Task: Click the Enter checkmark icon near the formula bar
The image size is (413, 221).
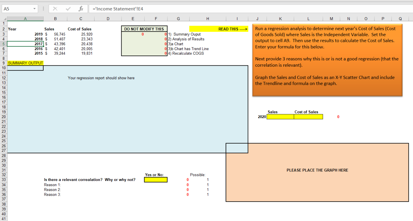Action: pos(68,9)
